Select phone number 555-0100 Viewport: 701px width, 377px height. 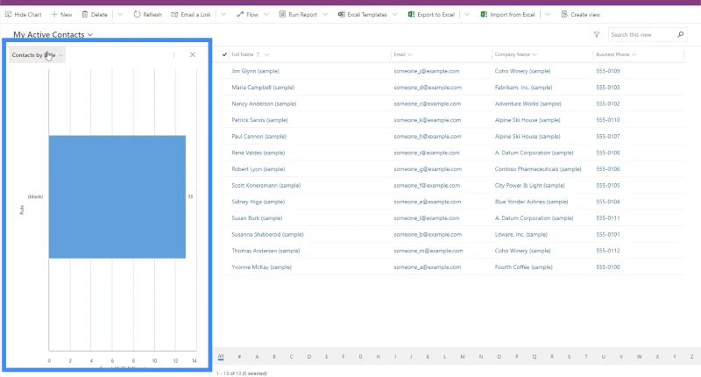[x=607, y=267]
